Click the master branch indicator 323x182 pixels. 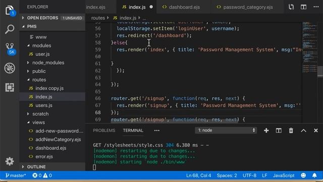coord(16,175)
